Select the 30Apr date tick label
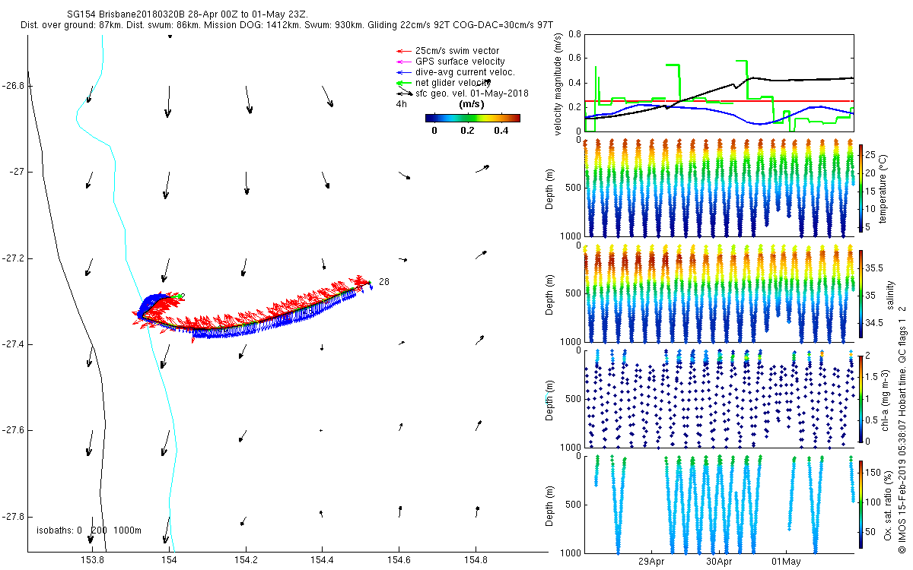The width and height of the screenshot is (913, 570). point(719,562)
